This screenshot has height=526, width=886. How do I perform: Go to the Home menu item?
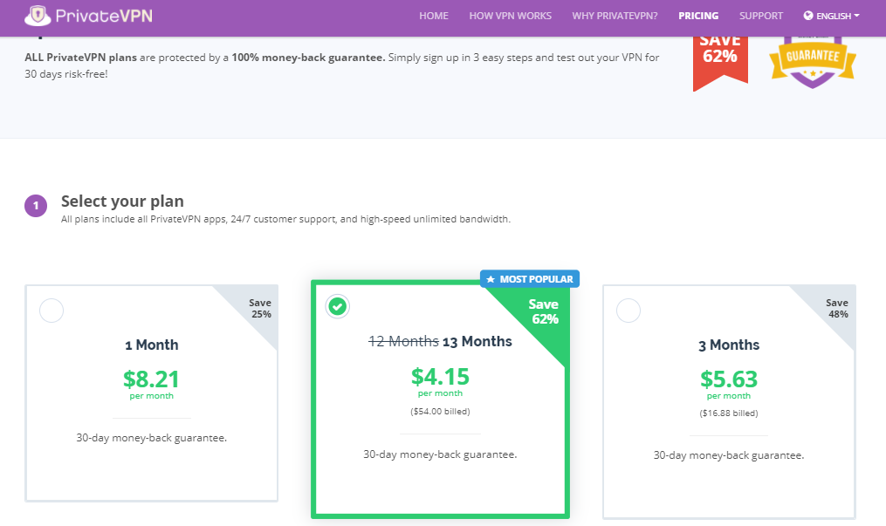(x=433, y=16)
